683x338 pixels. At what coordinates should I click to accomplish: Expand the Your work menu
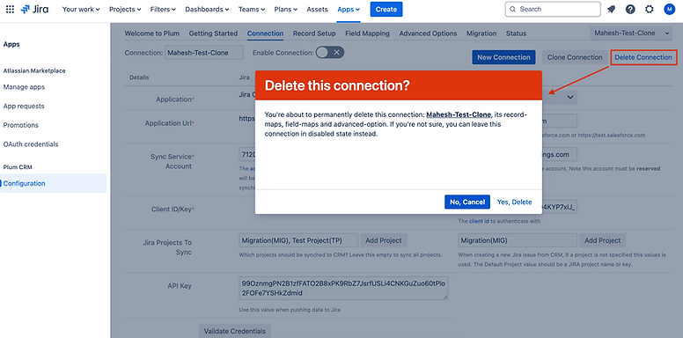81,9
